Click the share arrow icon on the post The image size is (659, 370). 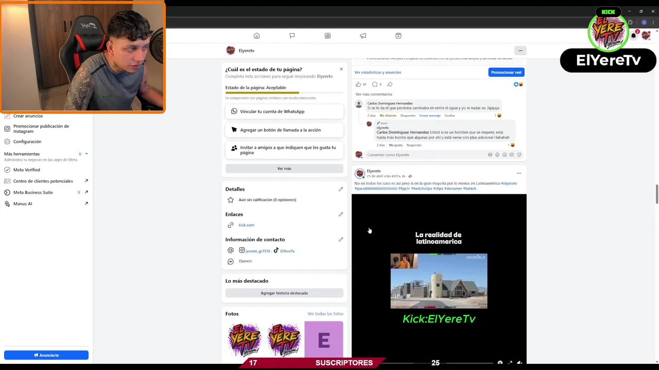(x=390, y=84)
